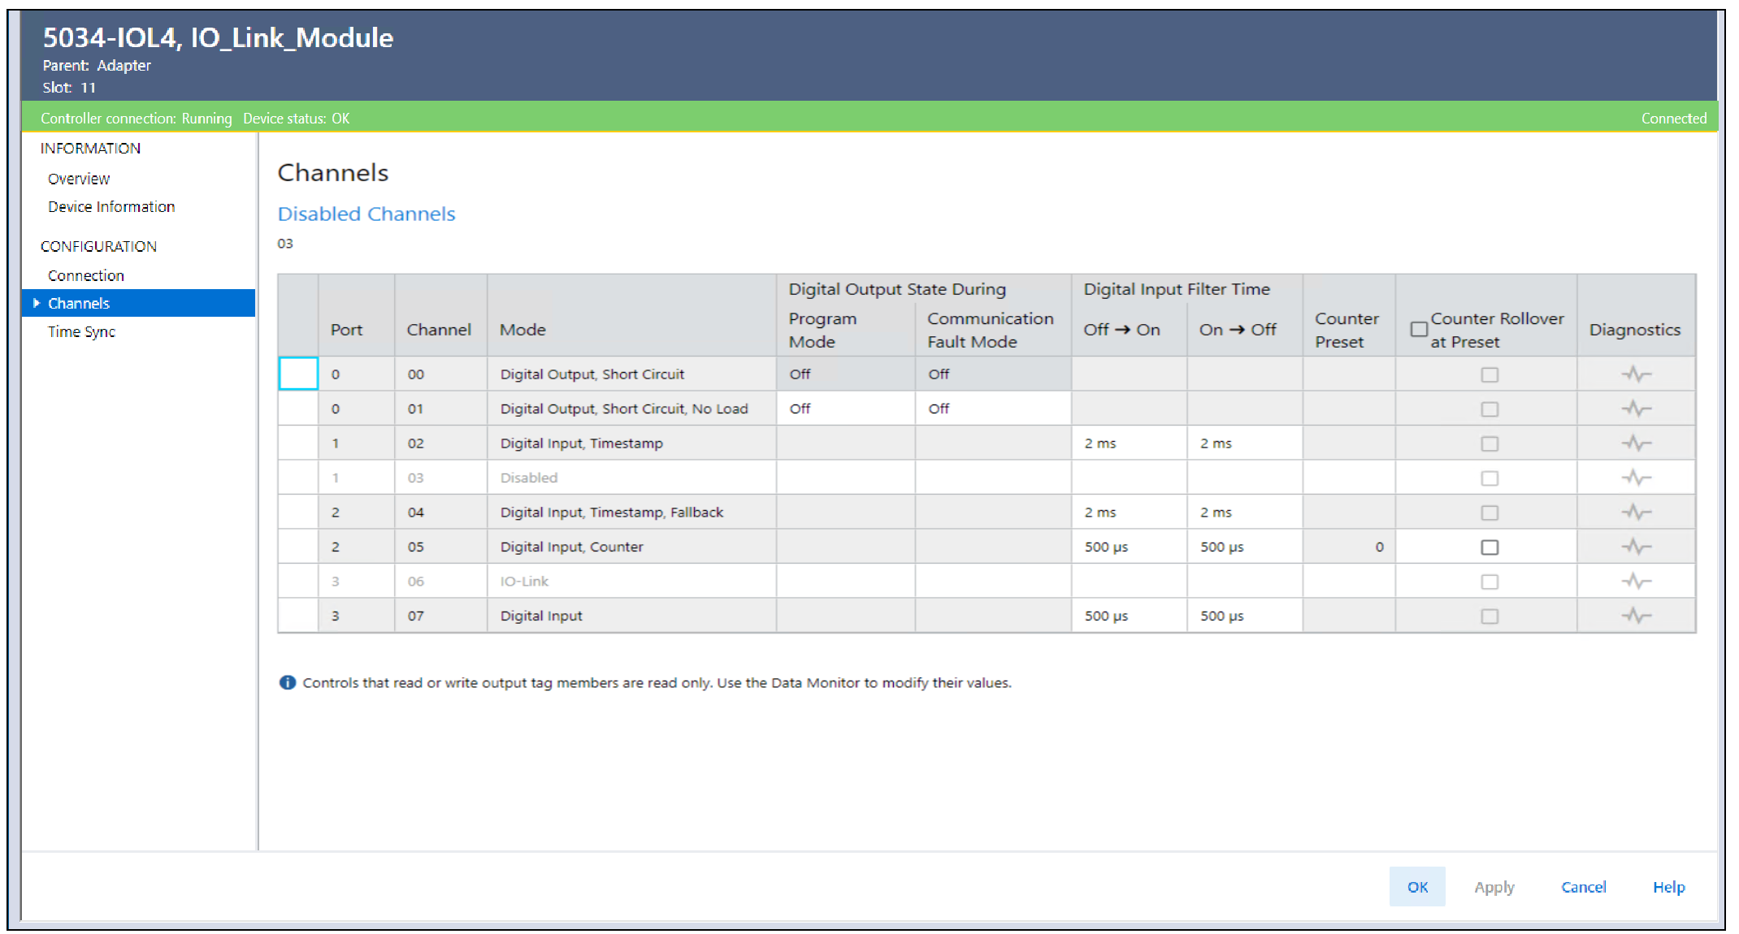This screenshot has height=934, width=1739.
Task: Click the 'IO-Link' mode cell
Action: (x=631, y=582)
